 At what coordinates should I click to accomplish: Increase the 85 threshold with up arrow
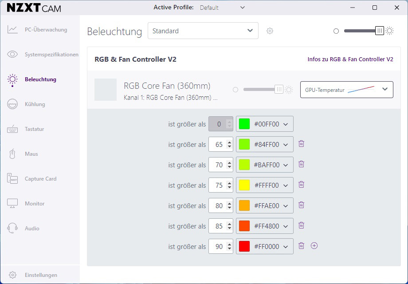click(x=229, y=224)
